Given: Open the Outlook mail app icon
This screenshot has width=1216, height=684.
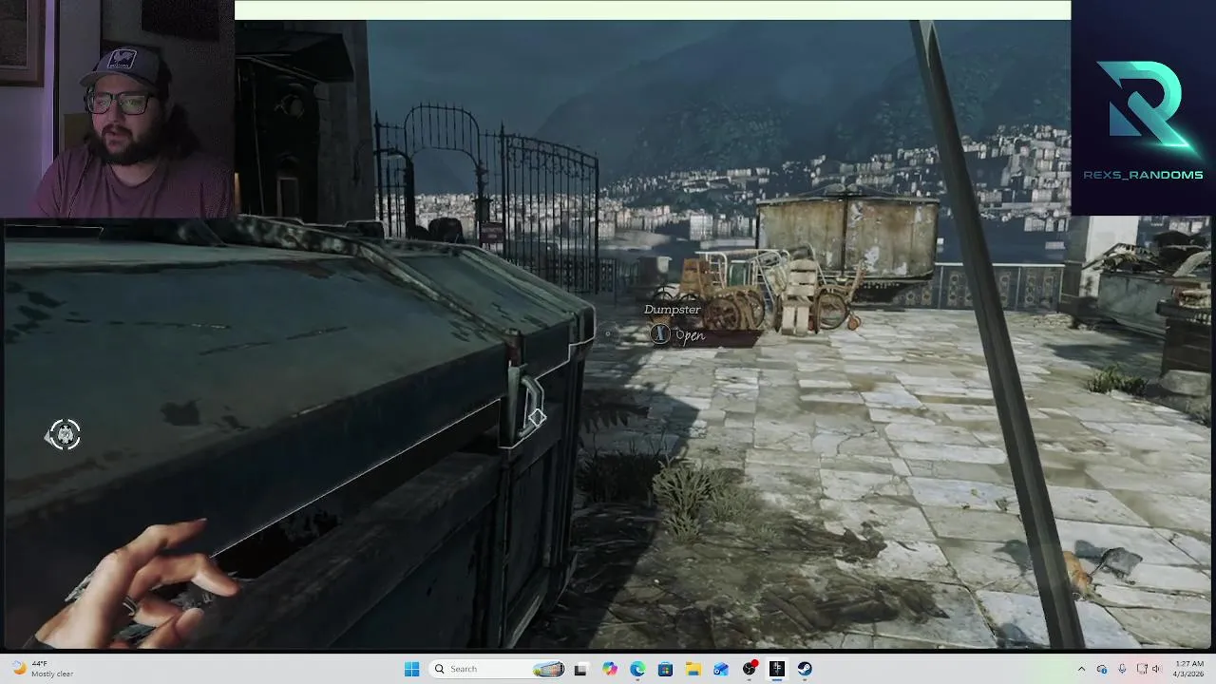Looking at the screenshot, I should pyautogui.click(x=721, y=669).
